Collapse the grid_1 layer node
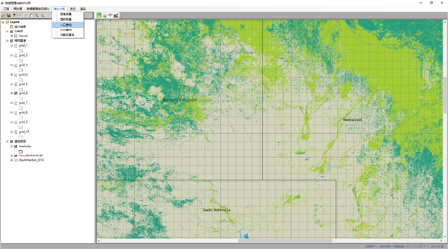 [12, 45]
